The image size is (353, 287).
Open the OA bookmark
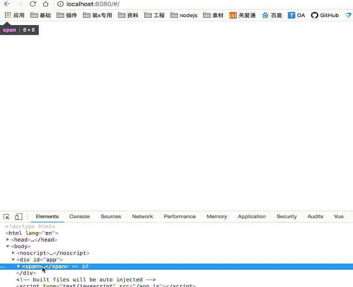296,15
